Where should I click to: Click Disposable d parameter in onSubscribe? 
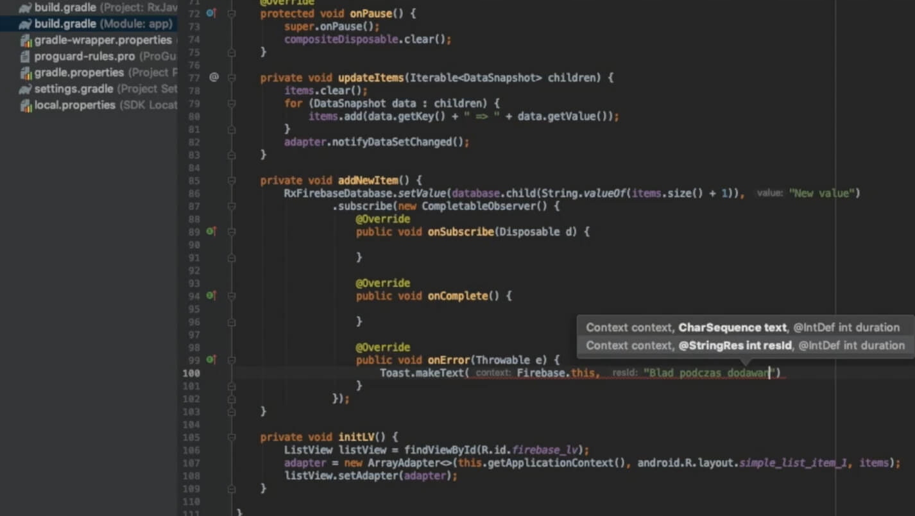point(535,232)
